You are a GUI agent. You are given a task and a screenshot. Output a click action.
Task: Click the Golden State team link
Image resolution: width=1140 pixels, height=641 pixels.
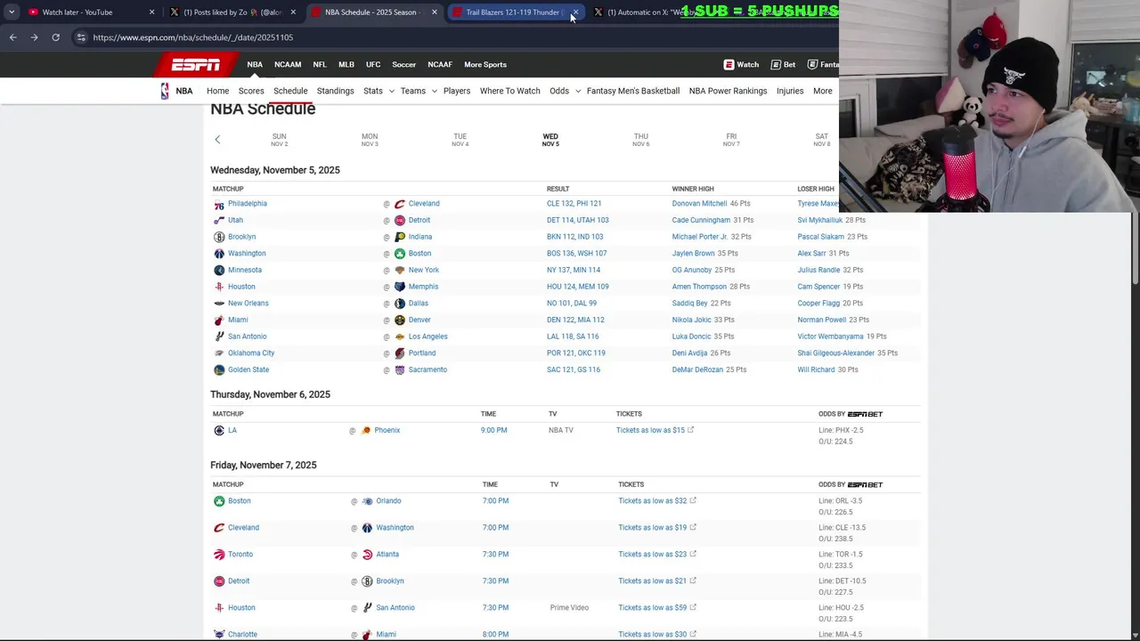coord(248,370)
